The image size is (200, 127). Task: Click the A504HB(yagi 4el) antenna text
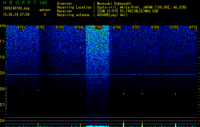pos(112,15)
